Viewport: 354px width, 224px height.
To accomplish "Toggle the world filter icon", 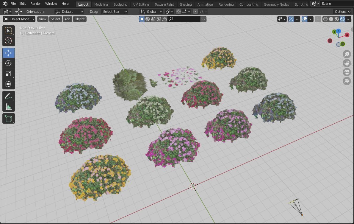I will tap(159, 19).
